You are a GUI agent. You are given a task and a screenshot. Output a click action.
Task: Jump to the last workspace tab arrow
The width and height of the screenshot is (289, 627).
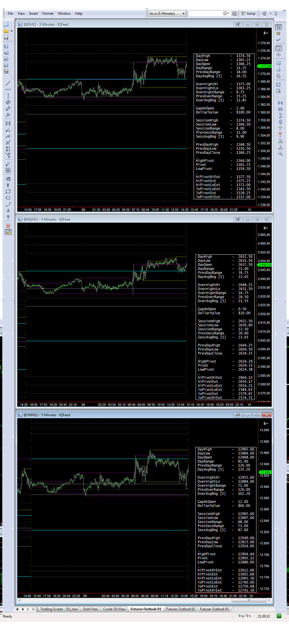coord(34,609)
